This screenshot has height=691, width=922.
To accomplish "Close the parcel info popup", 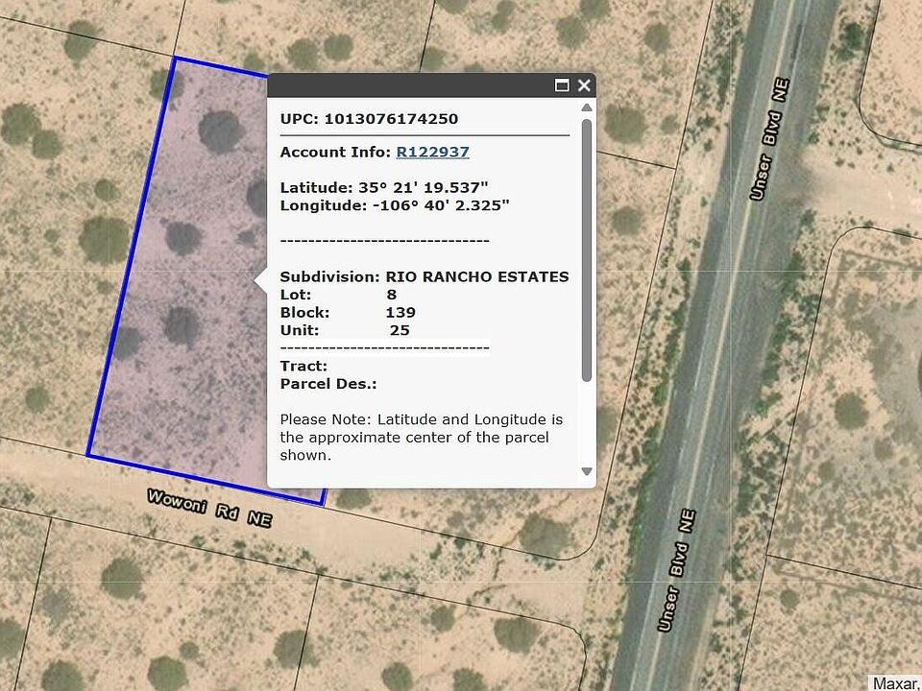I will 584,85.
